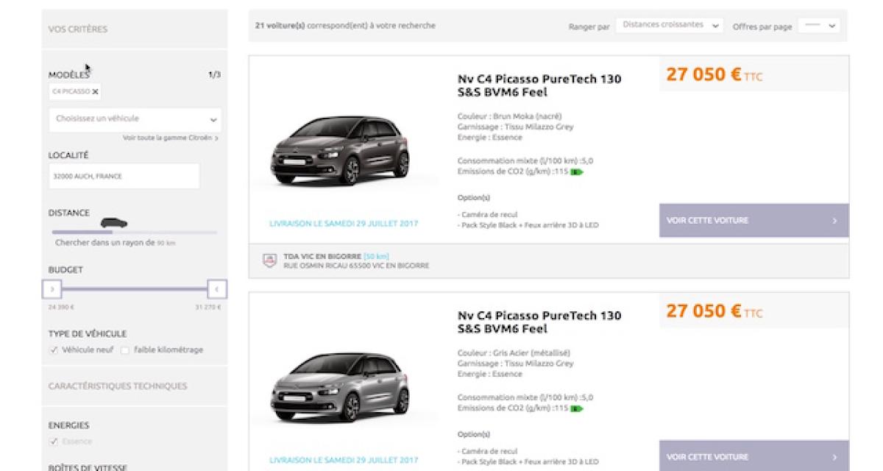Open the Choisissez un véhicule dropdown
This screenshot has width=883, height=471.
[x=135, y=118]
